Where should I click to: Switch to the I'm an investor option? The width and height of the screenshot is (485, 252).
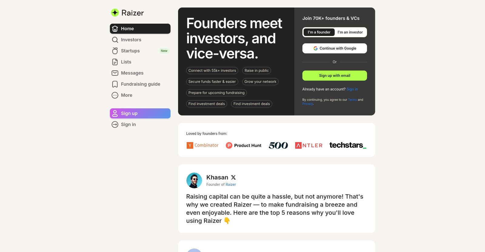pyautogui.click(x=350, y=32)
